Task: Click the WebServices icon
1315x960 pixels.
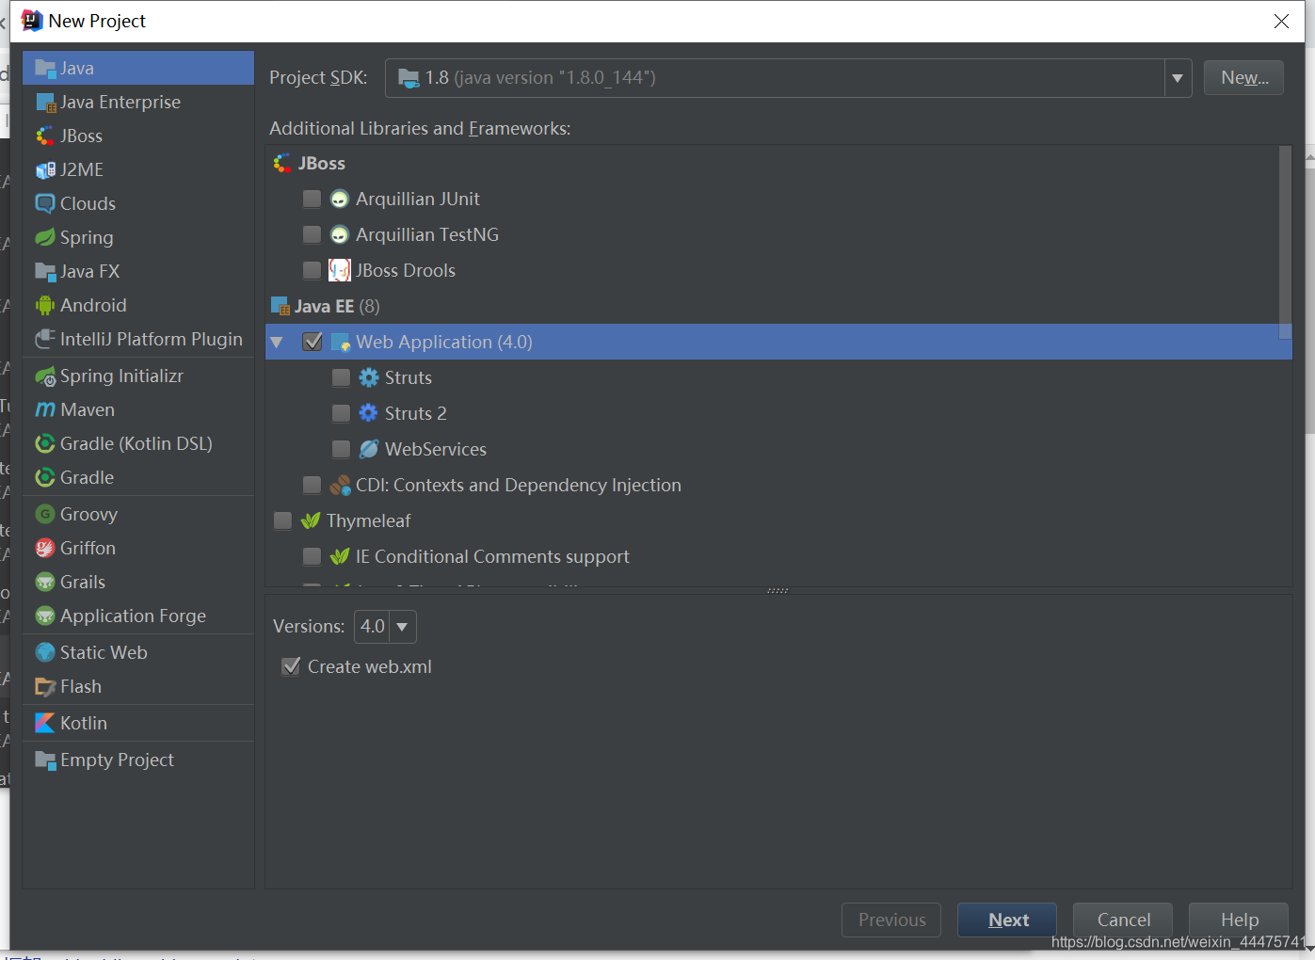Action: [369, 450]
